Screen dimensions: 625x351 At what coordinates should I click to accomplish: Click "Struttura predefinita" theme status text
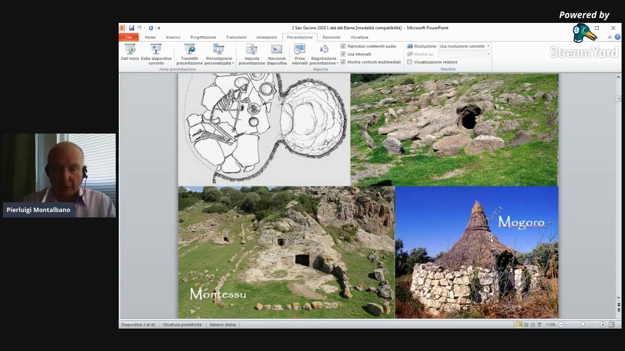point(183,325)
